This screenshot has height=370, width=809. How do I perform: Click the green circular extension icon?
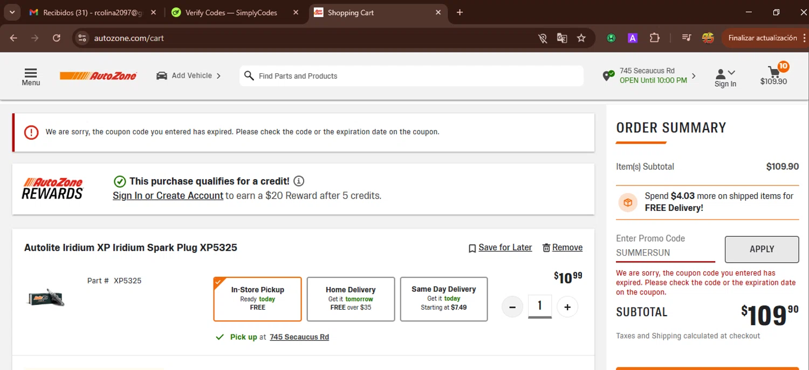point(611,38)
